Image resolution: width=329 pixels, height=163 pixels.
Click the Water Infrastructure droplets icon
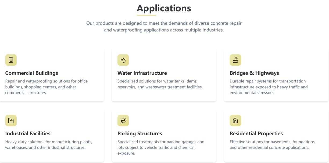click(x=123, y=60)
